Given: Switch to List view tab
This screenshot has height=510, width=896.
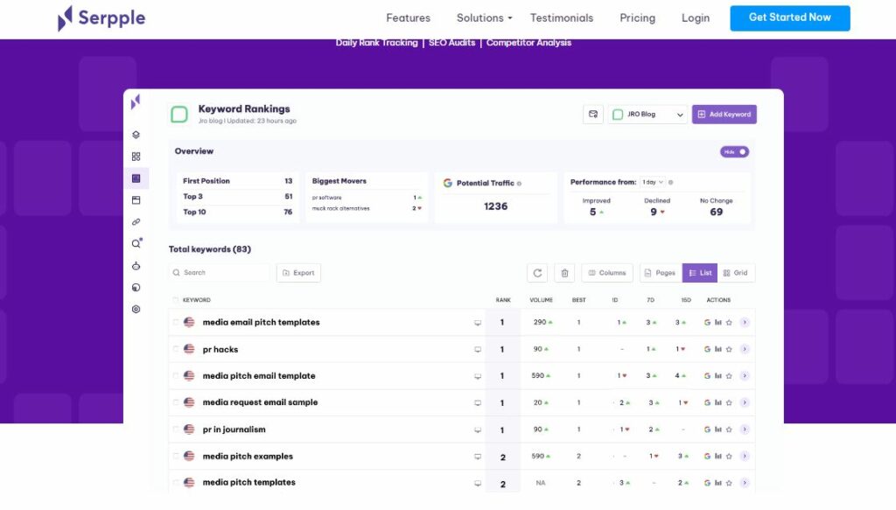Looking at the screenshot, I should [700, 273].
